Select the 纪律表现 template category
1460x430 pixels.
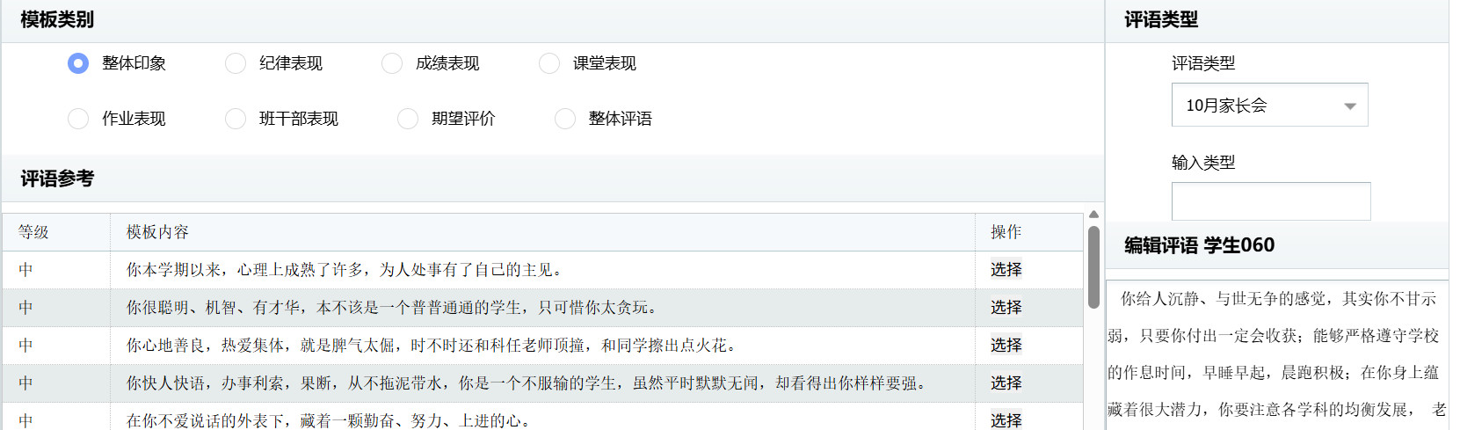pyautogui.click(x=236, y=63)
